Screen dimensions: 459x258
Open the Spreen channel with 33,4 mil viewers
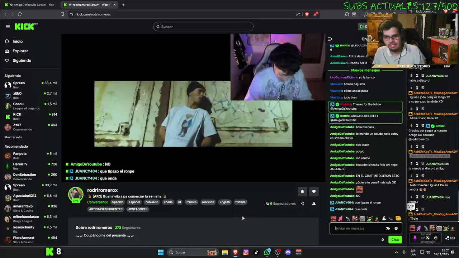[30, 85]
